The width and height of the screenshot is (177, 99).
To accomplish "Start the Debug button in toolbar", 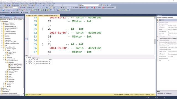I will click(x=29, y=8).
